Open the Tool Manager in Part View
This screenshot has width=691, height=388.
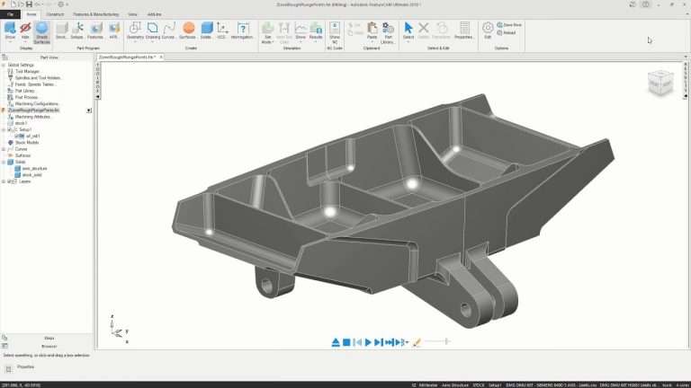27,71
